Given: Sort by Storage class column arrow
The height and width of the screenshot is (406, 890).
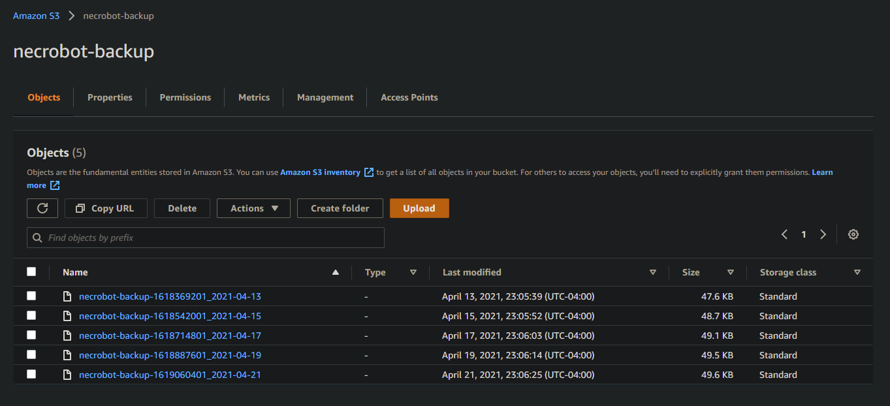Looking at the screenshot, I should [x=857, y=272].
